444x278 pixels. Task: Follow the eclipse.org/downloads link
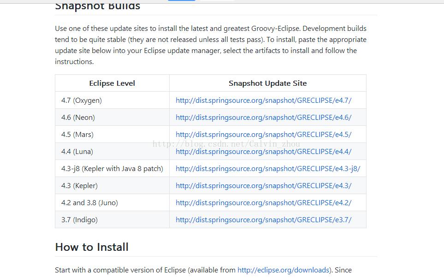point(283,270)
